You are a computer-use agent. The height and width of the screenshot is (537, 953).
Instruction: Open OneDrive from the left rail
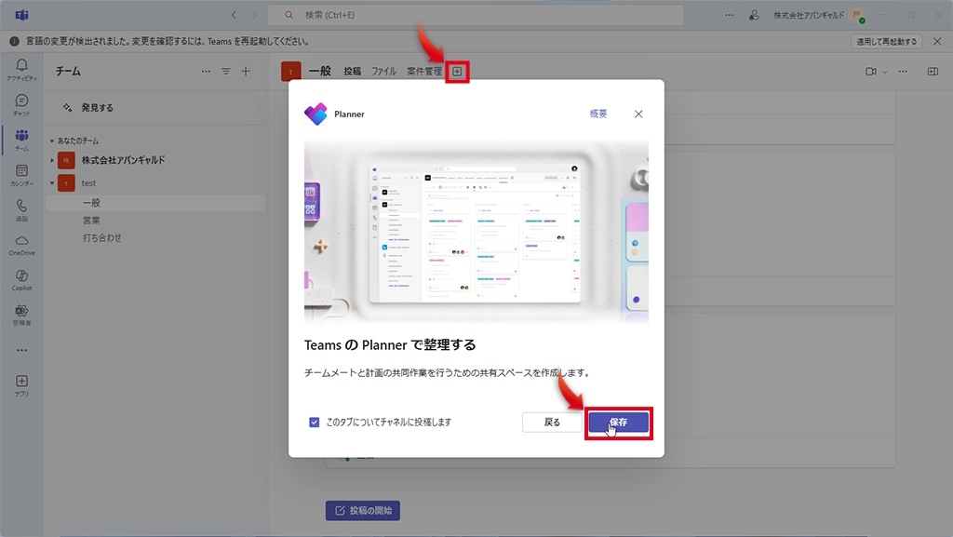tap(22, 245)
